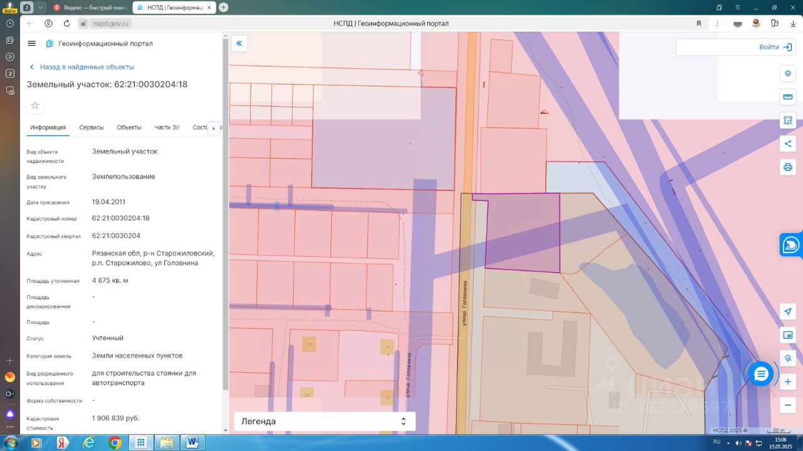Viewport: 803px width, 451px height.
Task: Click the map pin search icon
Action: (x=788, y=358)
